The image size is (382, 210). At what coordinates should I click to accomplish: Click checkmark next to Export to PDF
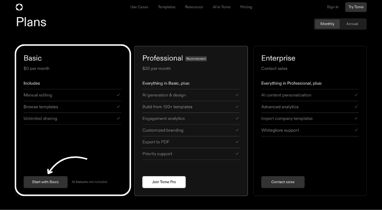[x=237, y=142]
